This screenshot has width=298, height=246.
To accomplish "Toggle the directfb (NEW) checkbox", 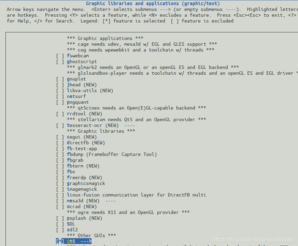I will pos(60,143).
